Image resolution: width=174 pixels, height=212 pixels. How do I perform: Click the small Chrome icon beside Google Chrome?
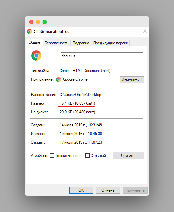pos(58,80)
